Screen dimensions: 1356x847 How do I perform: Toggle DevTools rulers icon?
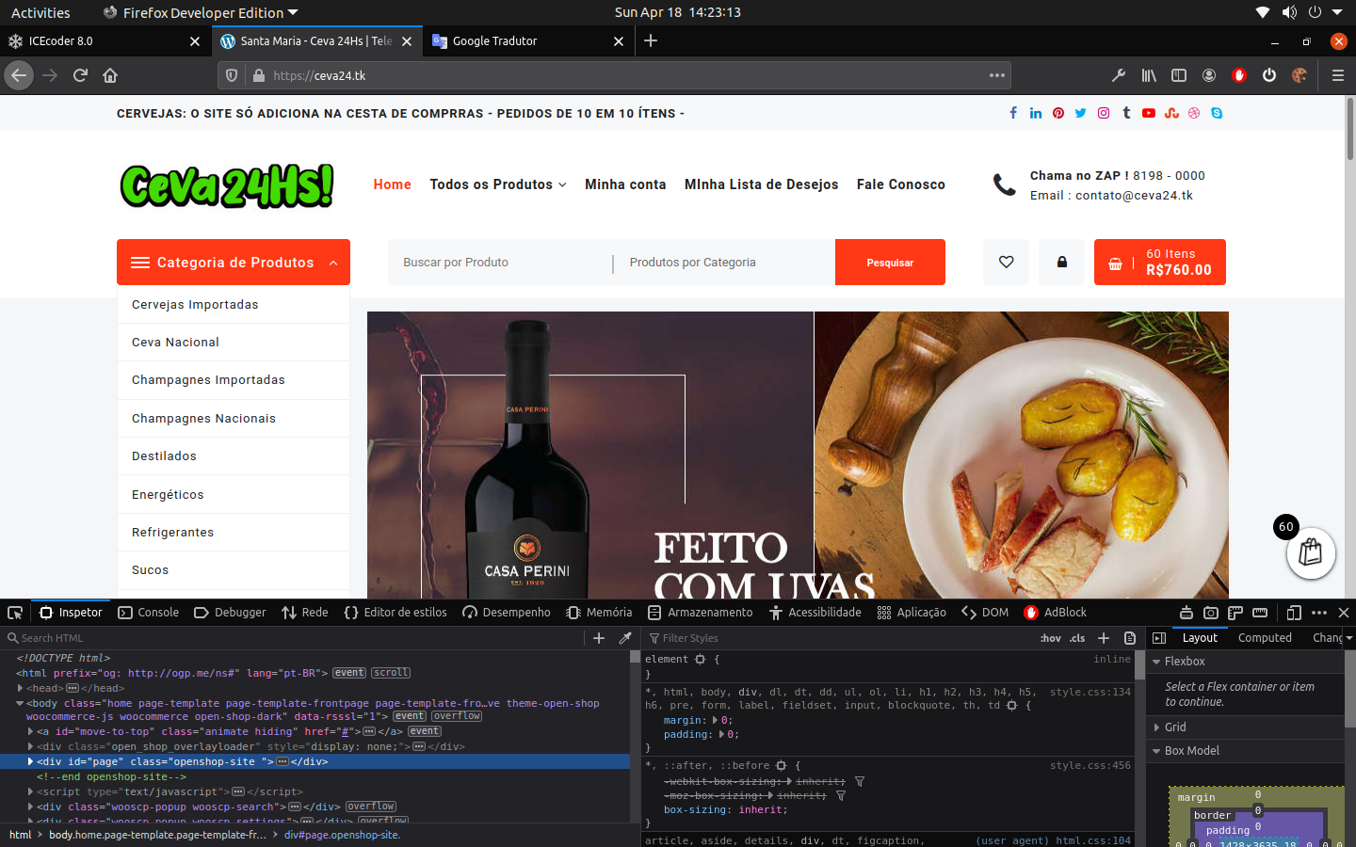[1260, 613]
